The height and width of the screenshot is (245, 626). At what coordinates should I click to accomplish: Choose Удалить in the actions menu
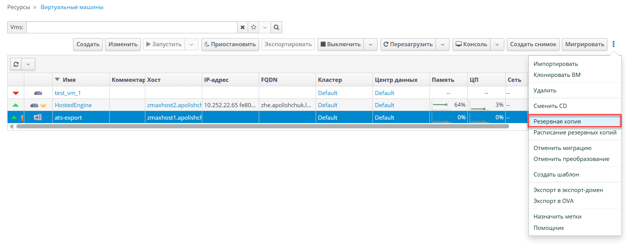545,91
